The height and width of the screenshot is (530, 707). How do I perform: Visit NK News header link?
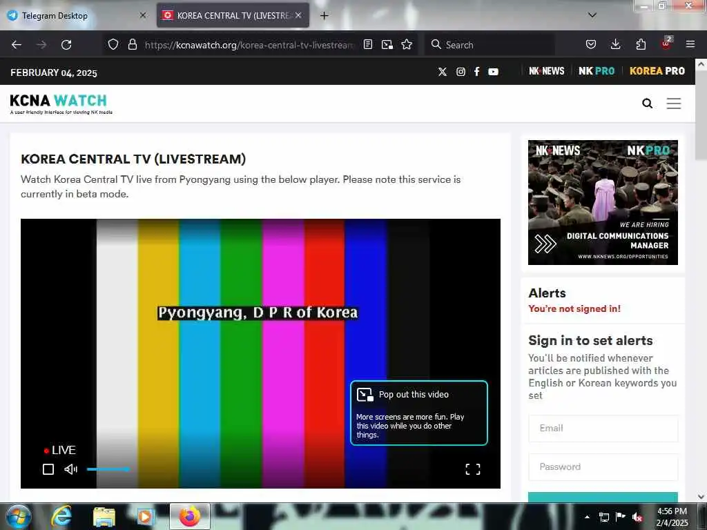click(x=547, y=71)
